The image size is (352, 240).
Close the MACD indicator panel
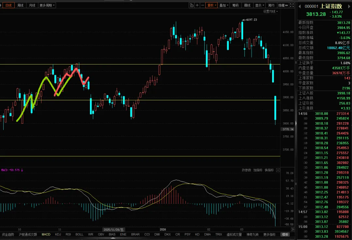click(278, 170)
